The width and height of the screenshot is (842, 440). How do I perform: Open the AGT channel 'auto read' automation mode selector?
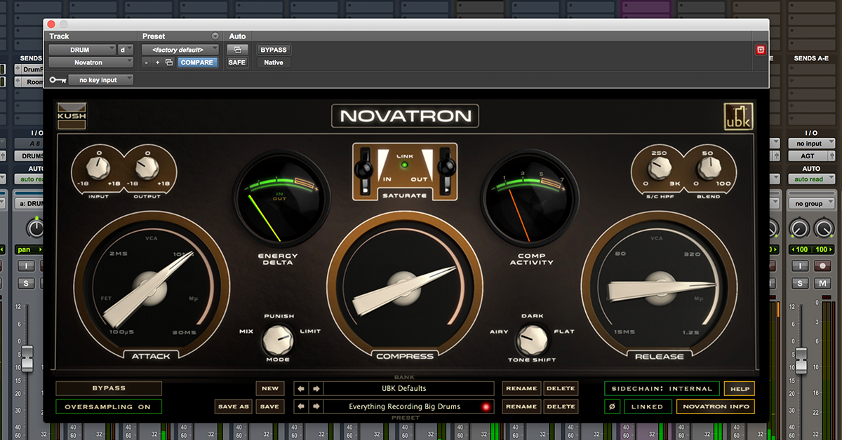[813, 179]
